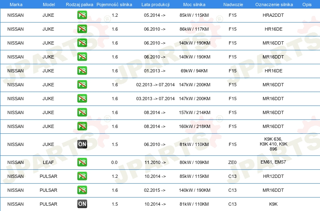Click the Moc silnika column header
This screenshot has height=211, width=320.
[194, 4]
